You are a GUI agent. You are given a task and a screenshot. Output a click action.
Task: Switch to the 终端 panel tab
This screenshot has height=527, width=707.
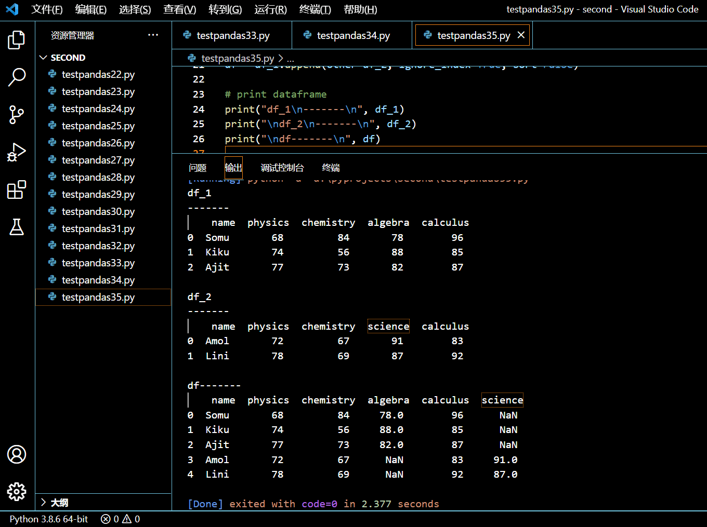(x=331, y=168)
